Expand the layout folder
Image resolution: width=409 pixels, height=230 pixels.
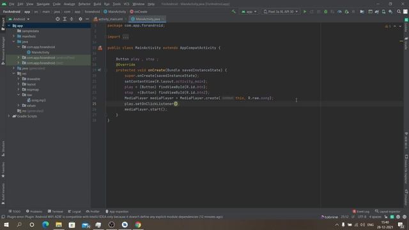19,84
